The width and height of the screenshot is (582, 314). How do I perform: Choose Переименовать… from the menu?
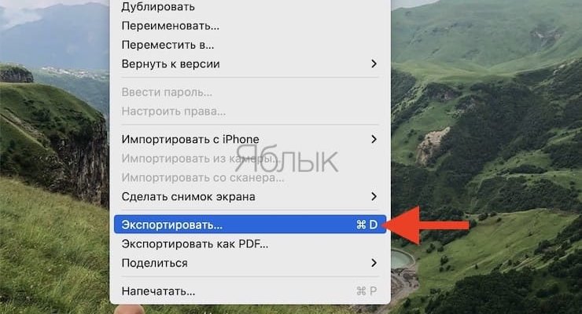tap(250, 26)
